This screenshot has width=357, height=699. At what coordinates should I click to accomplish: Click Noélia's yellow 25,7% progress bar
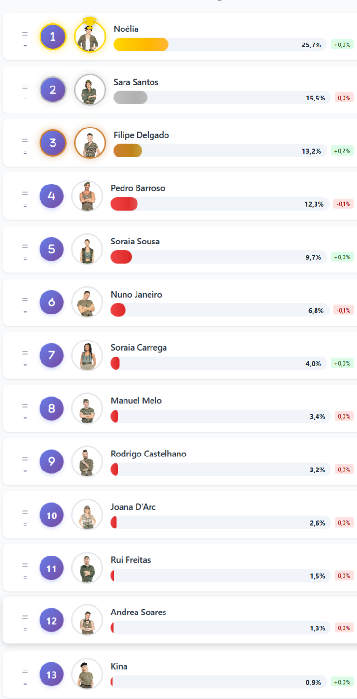point(141,44)
